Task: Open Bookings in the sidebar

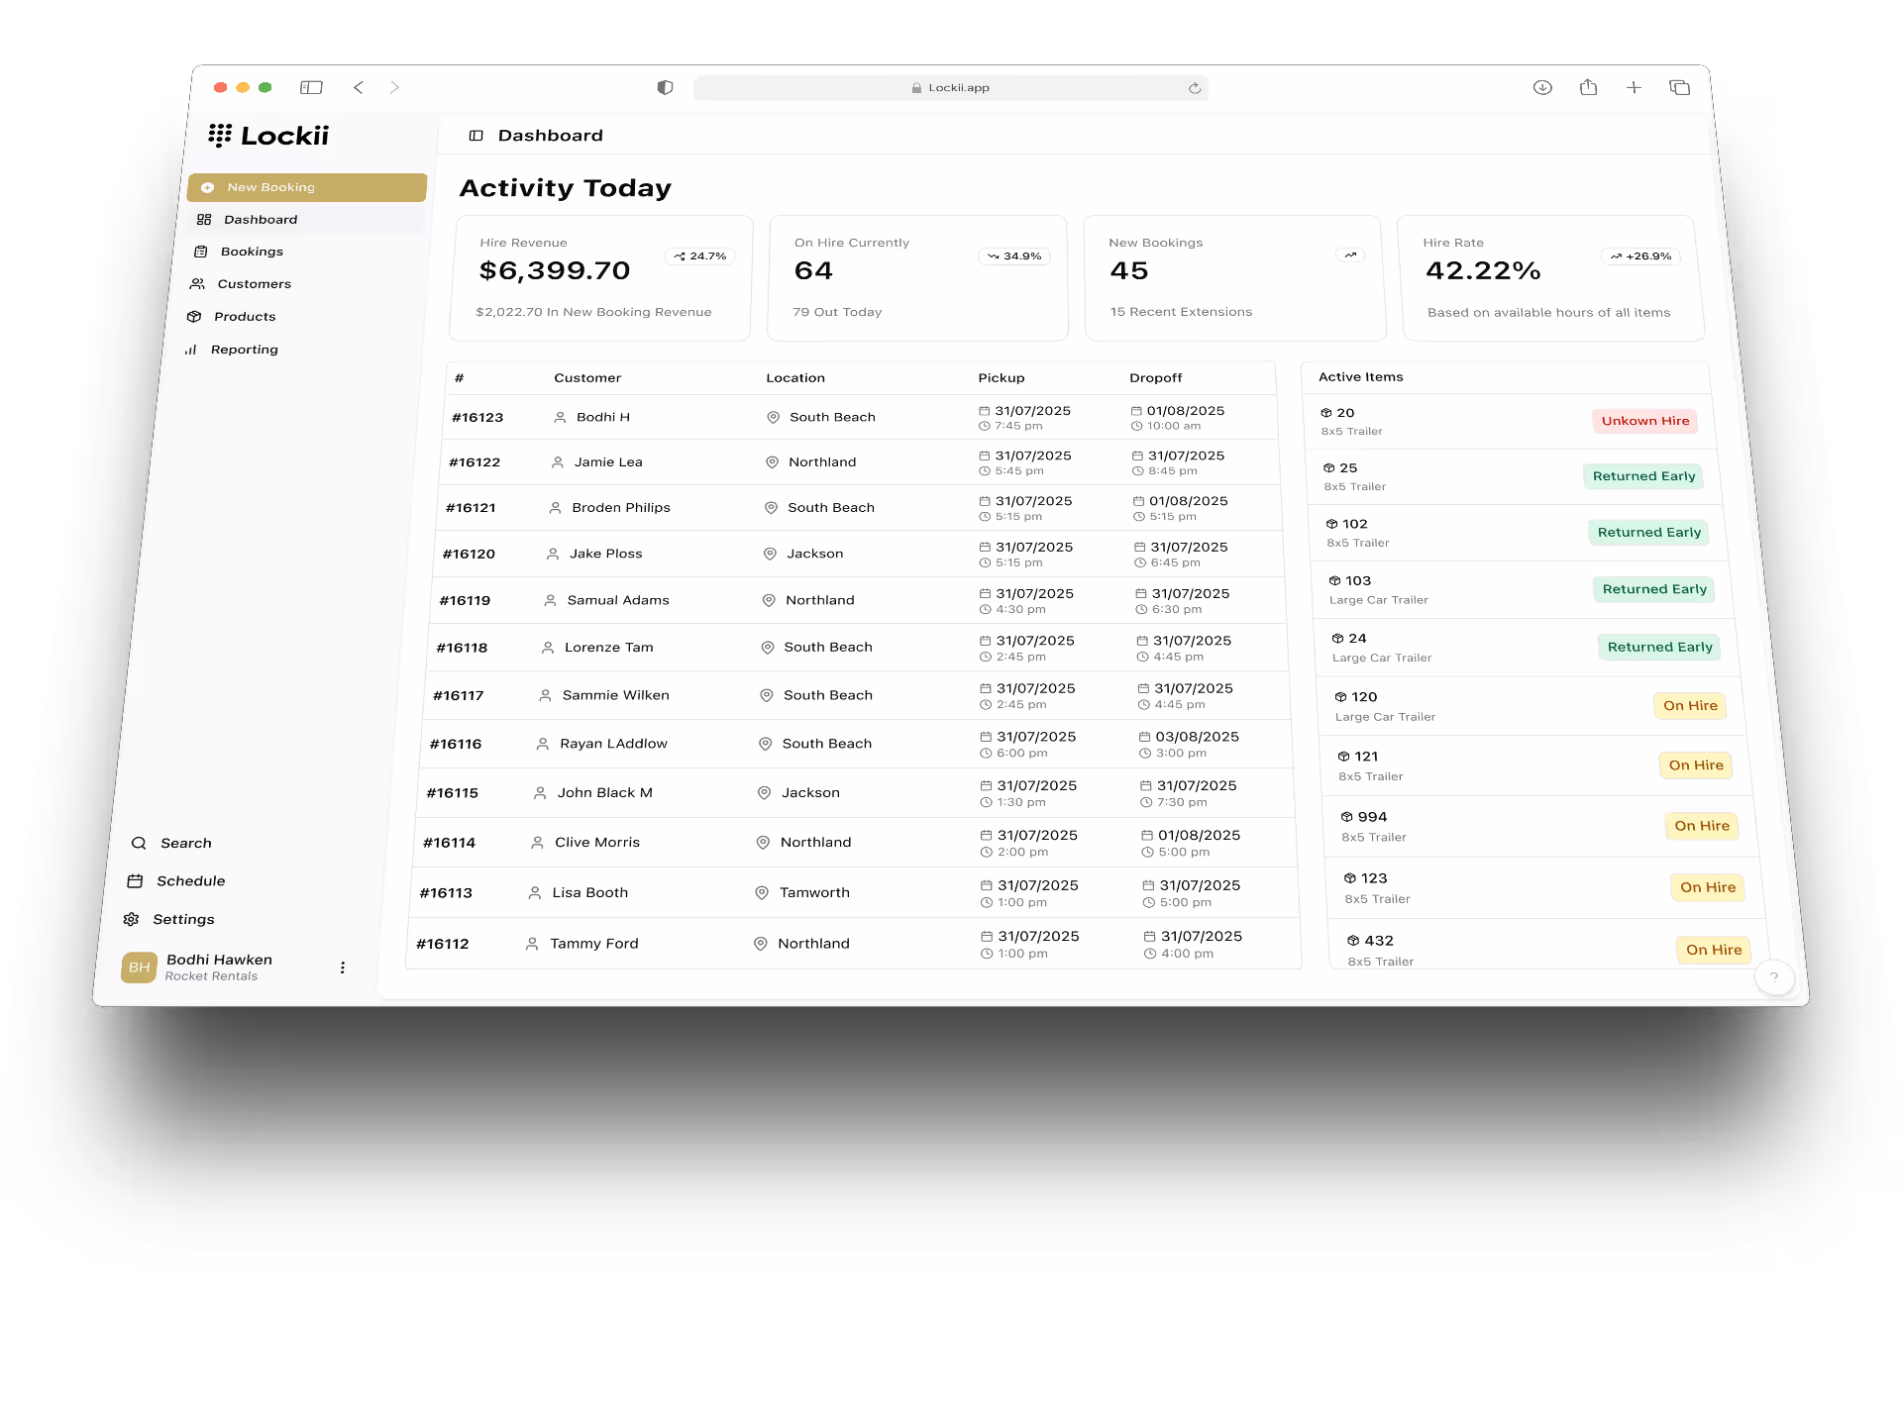Action: 252,252
